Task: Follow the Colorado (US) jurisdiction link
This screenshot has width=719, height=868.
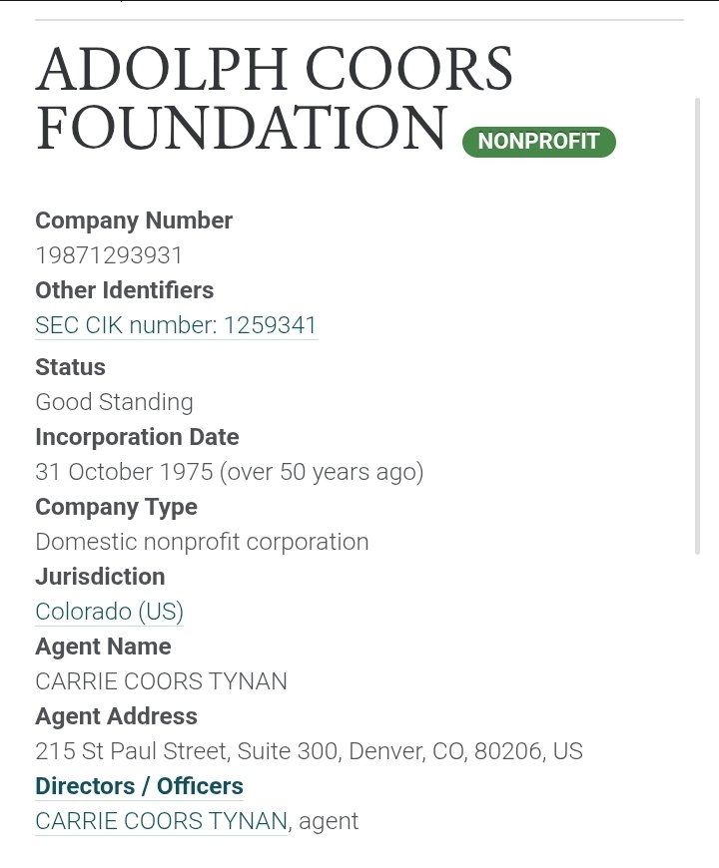Action: [109, 612]
